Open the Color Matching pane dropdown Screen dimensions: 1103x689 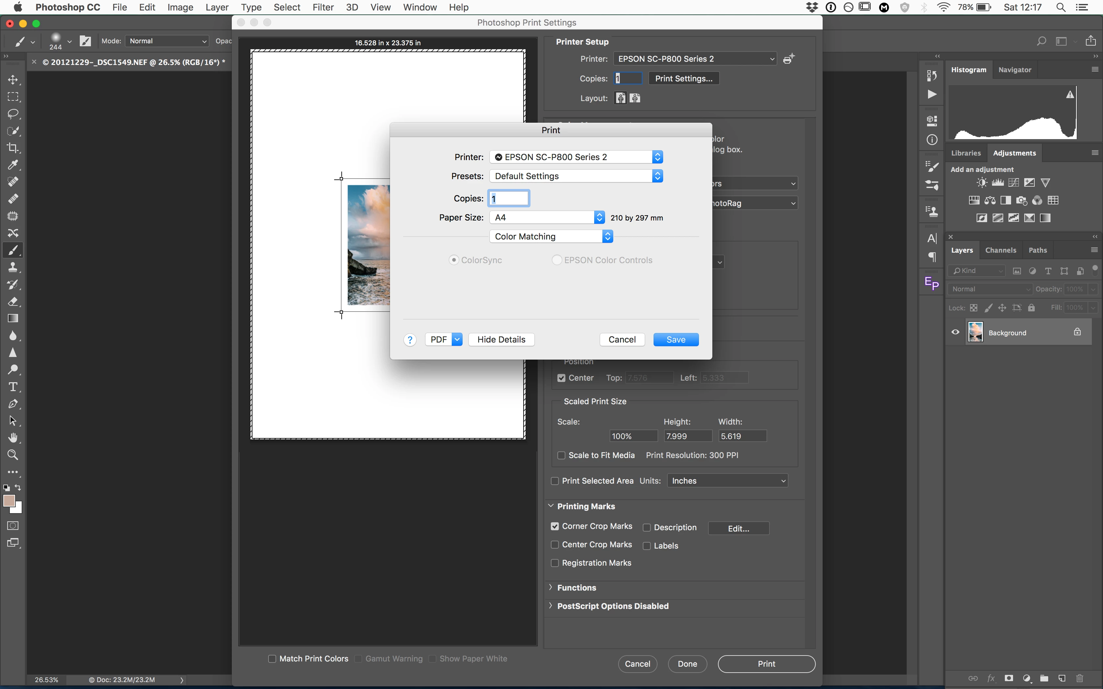551,236
